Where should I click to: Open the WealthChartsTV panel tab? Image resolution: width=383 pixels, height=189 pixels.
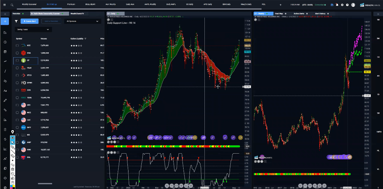tap(77, 14)
